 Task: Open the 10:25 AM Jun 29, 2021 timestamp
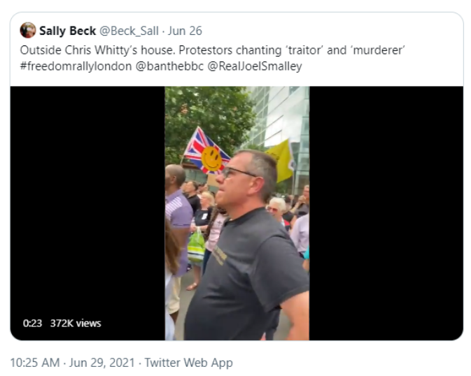[72, 363]
